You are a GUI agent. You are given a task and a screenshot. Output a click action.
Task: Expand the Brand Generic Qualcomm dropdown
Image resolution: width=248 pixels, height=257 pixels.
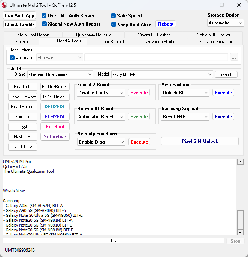(x=60, y=74)
